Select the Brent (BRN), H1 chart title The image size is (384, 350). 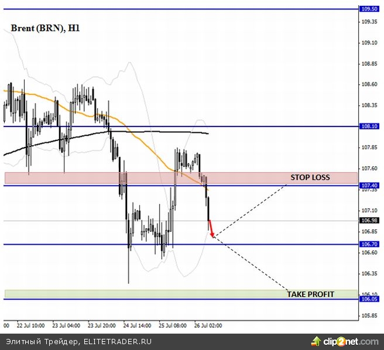[x=44, y=28]
